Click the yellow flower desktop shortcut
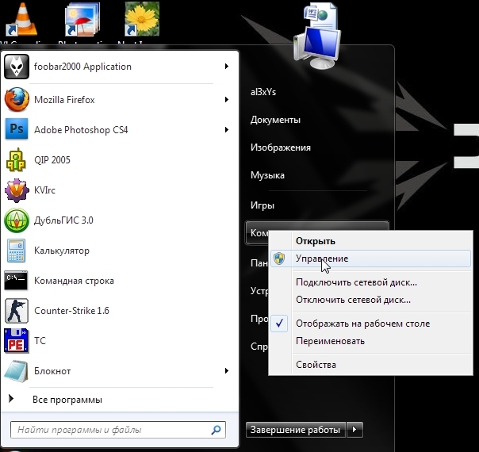Viewport: 479px width, 452px height. tap(142, 19)
